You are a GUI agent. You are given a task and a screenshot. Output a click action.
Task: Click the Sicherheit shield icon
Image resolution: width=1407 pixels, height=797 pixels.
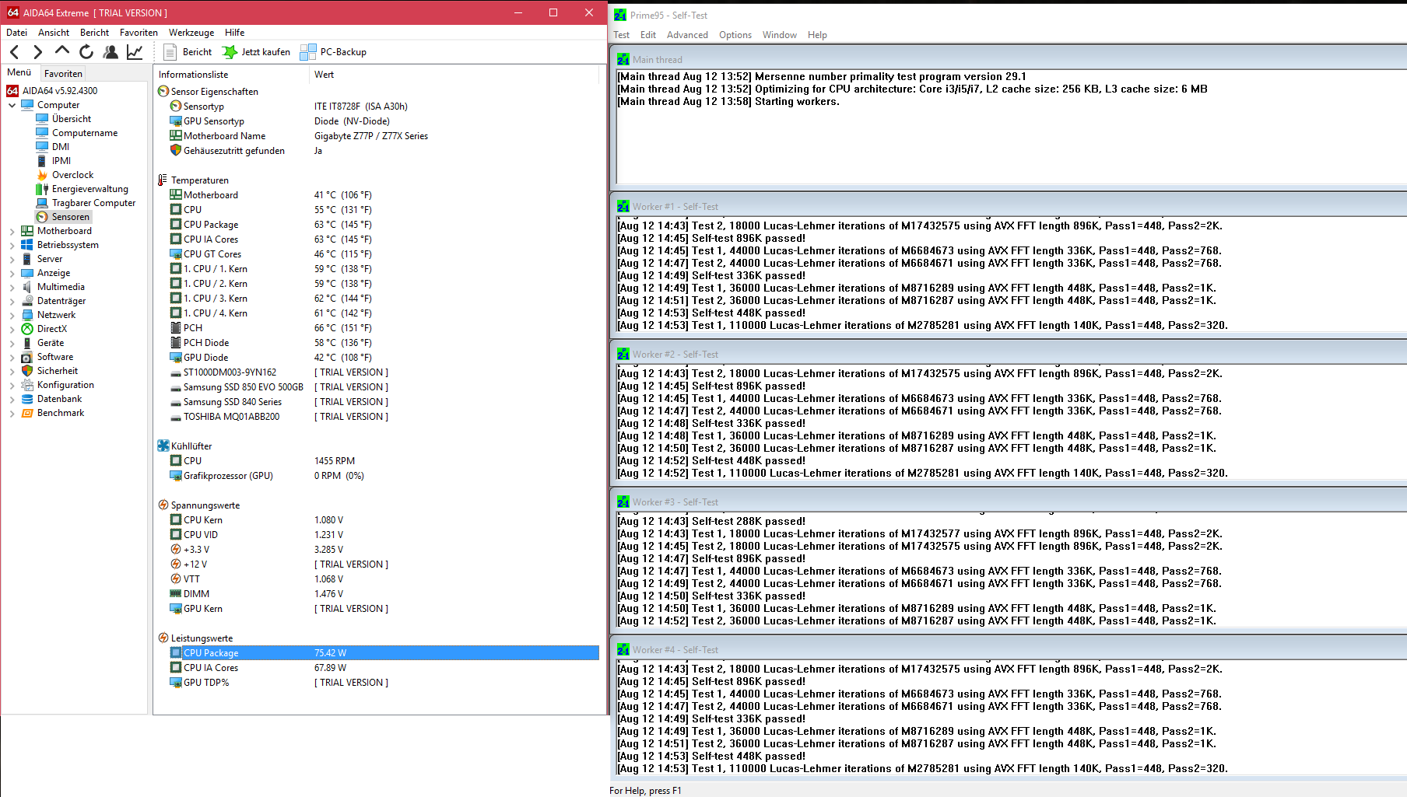(27, 371)
